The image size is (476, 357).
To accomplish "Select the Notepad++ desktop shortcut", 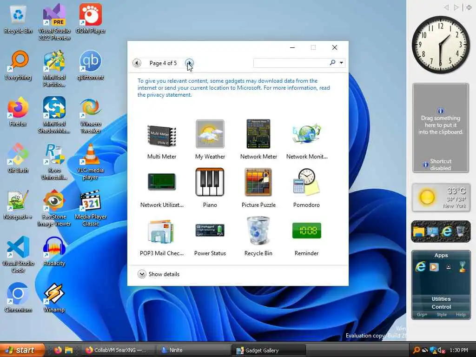I will pos(18,205).
